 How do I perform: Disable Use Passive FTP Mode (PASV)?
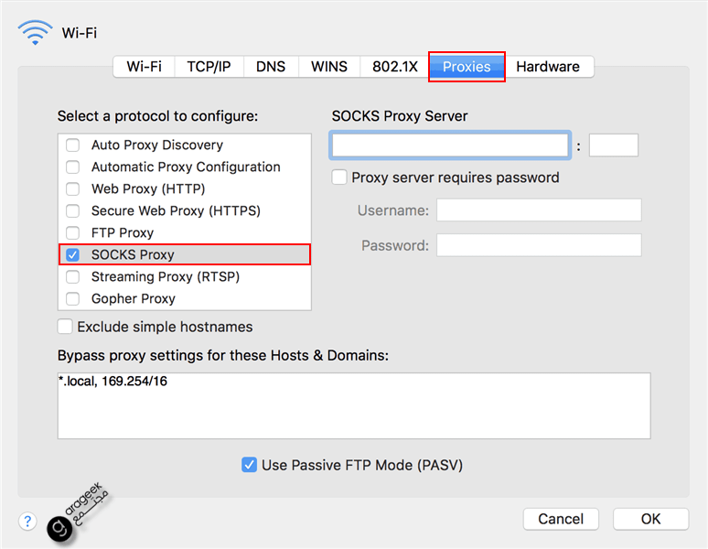(249, 465)
